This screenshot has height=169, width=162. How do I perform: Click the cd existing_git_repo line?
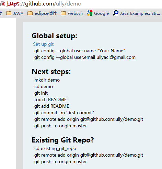pos(55,149)
